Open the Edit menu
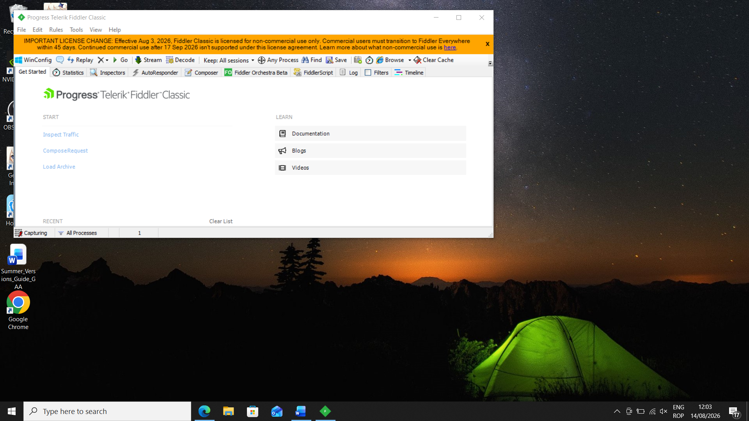The image size is (749, 421). tap(37, 30)
